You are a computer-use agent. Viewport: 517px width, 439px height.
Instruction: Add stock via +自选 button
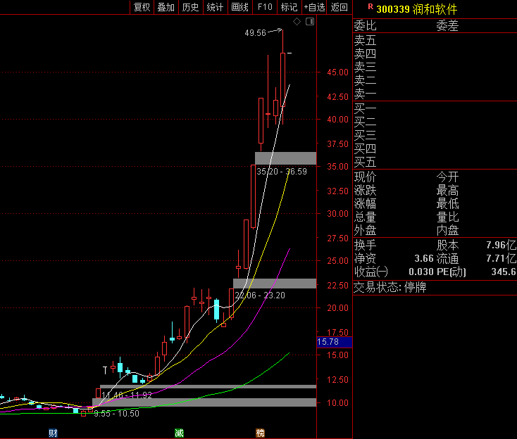point(314,7)
